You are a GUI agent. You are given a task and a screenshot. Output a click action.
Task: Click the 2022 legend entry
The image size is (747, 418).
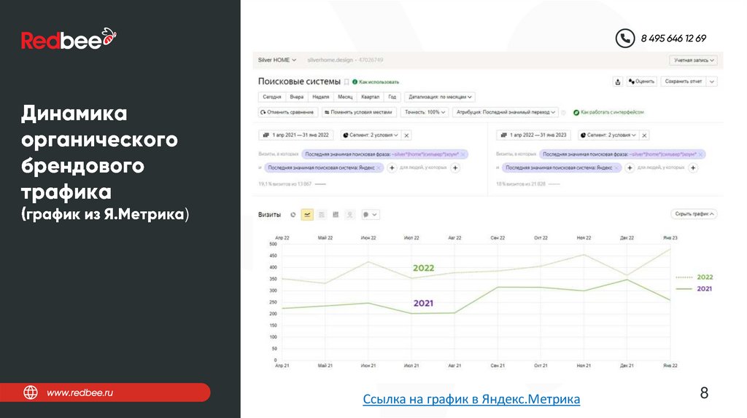coord(694,277)
